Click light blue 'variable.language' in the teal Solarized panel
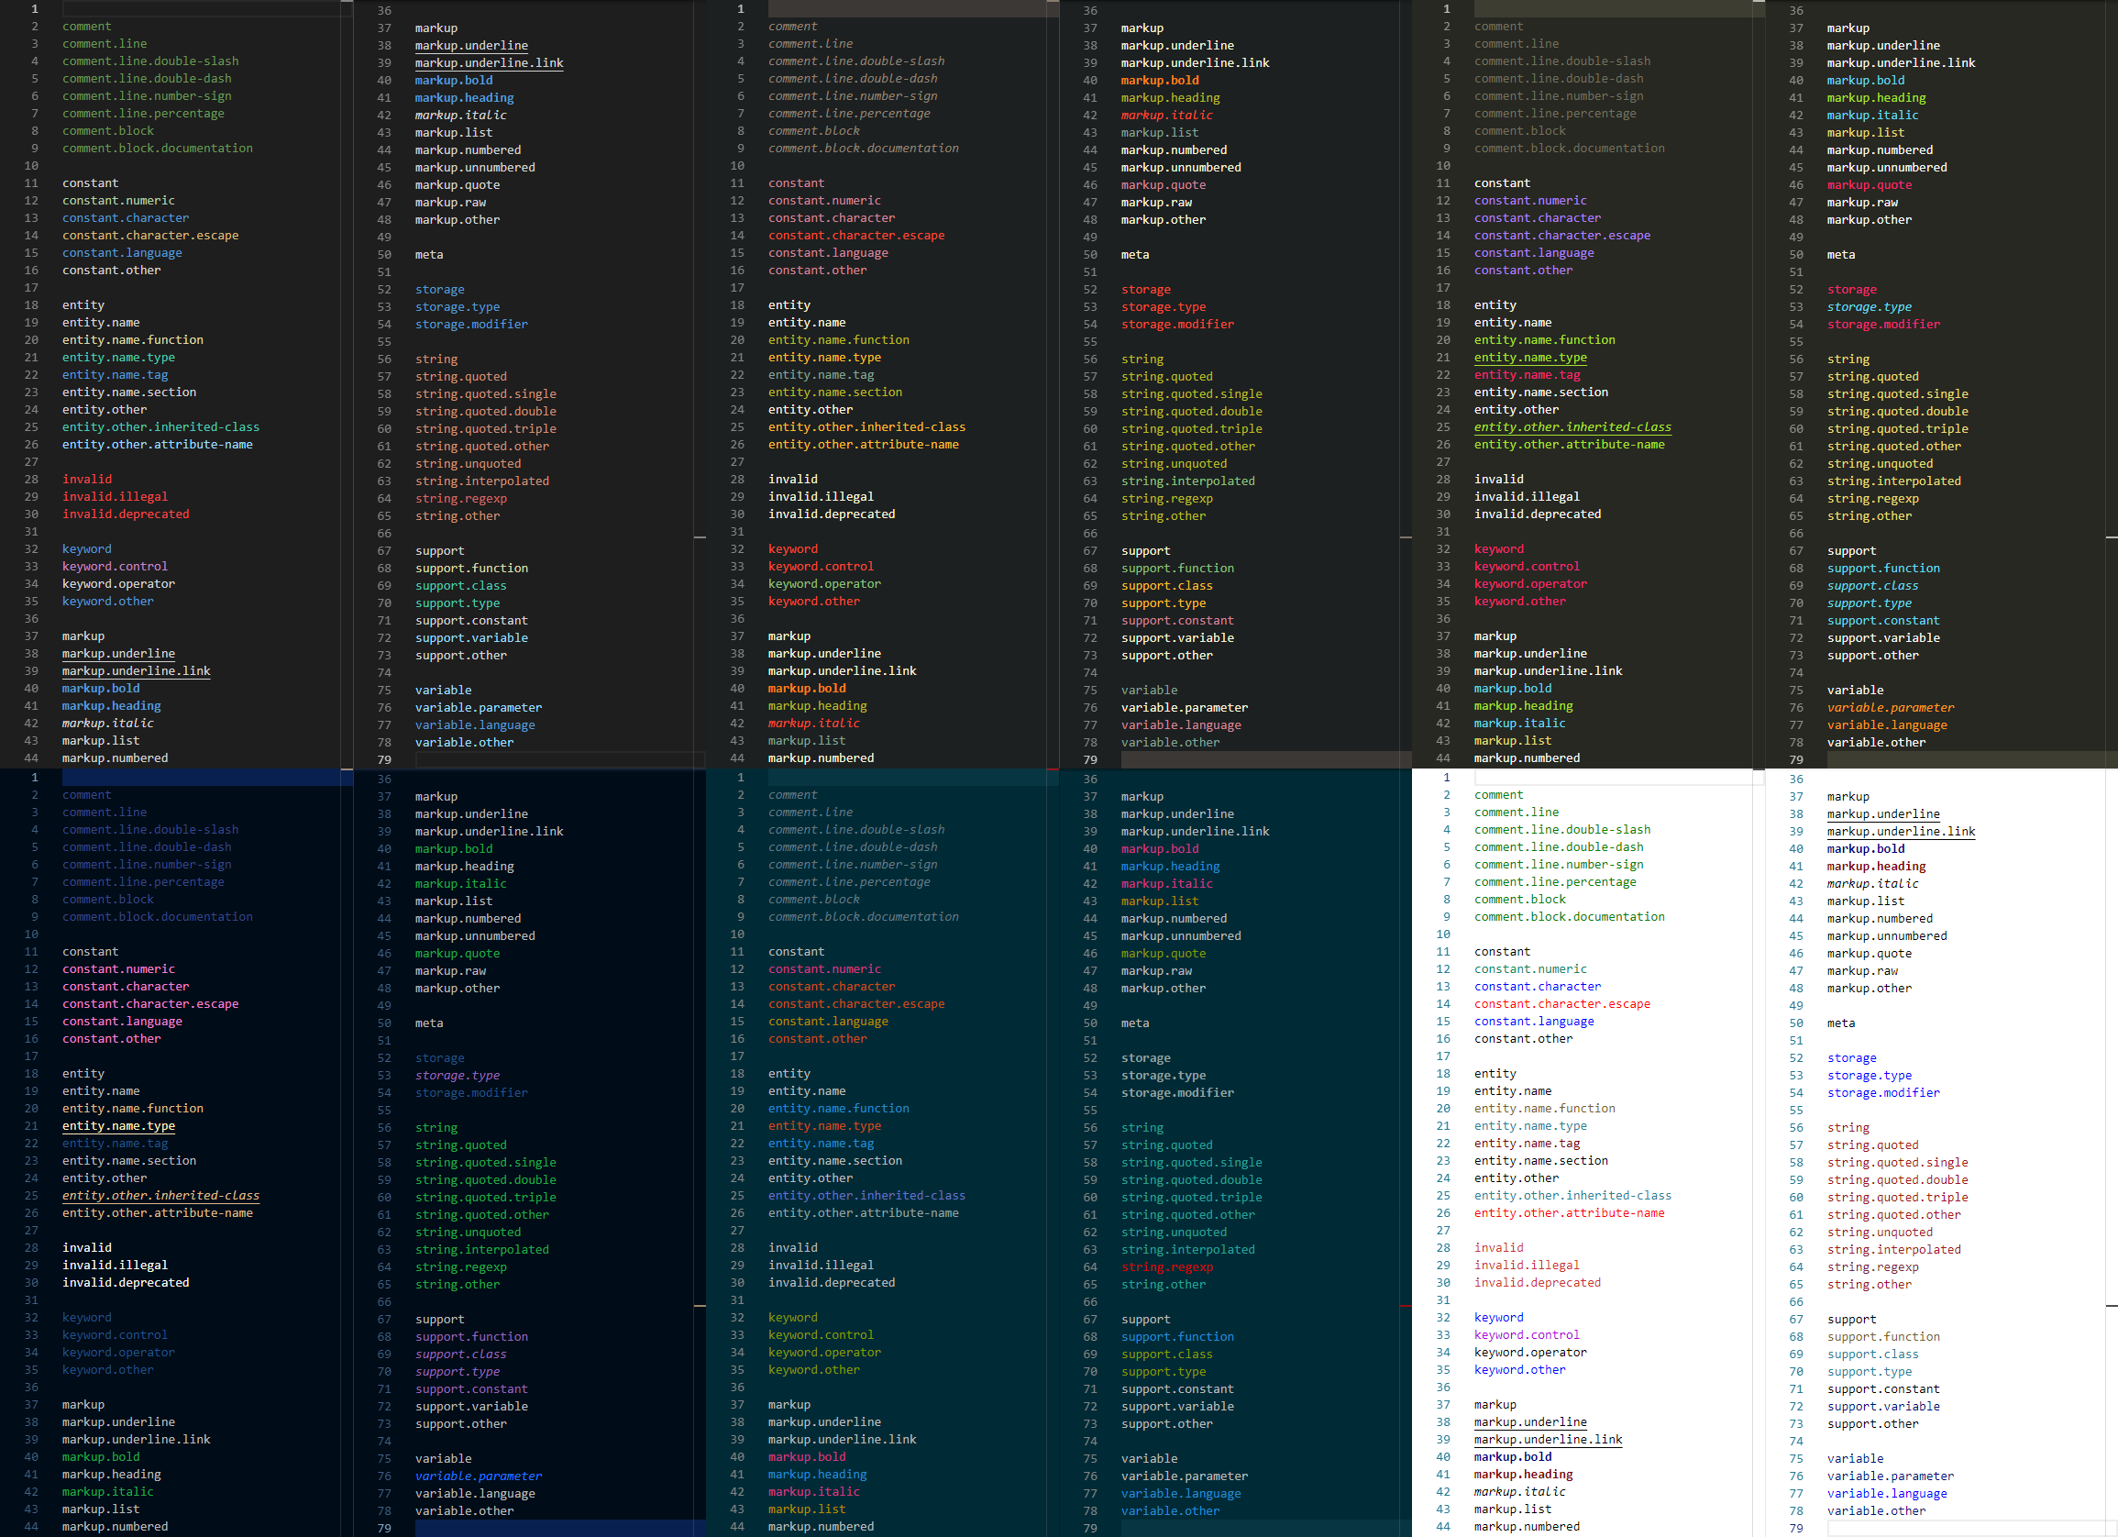Screen dimensions: 2118x1537 [1180, 1494]
